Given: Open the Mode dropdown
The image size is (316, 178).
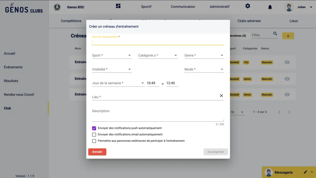Looking at the screenshot, I should [x=204, y=70].
